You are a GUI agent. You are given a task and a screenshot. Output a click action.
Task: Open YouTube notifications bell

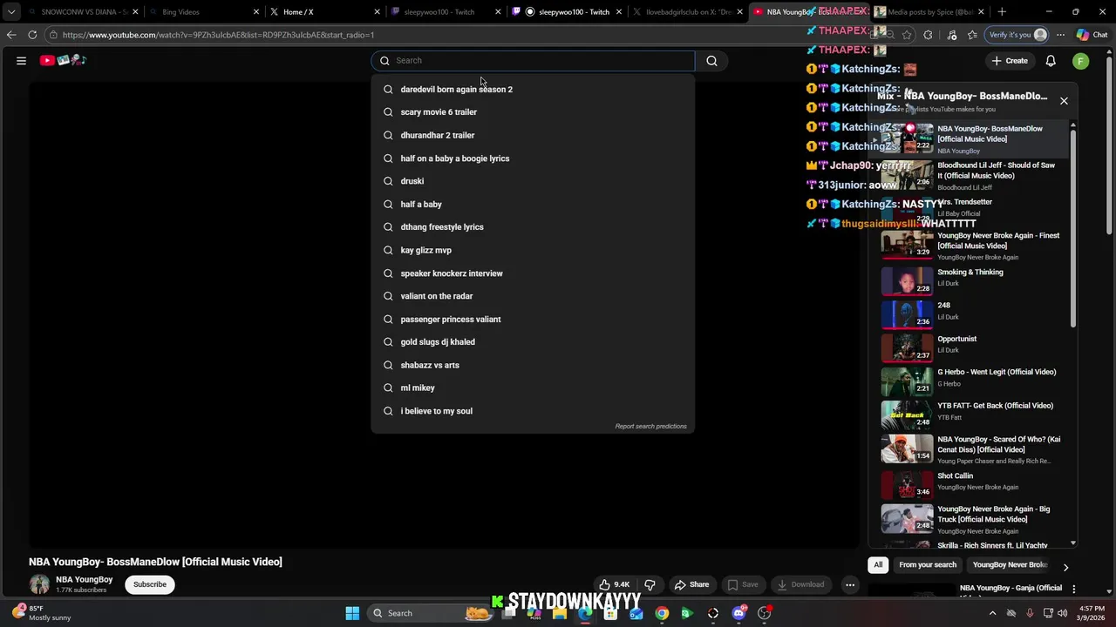[x=1051, y=61]
